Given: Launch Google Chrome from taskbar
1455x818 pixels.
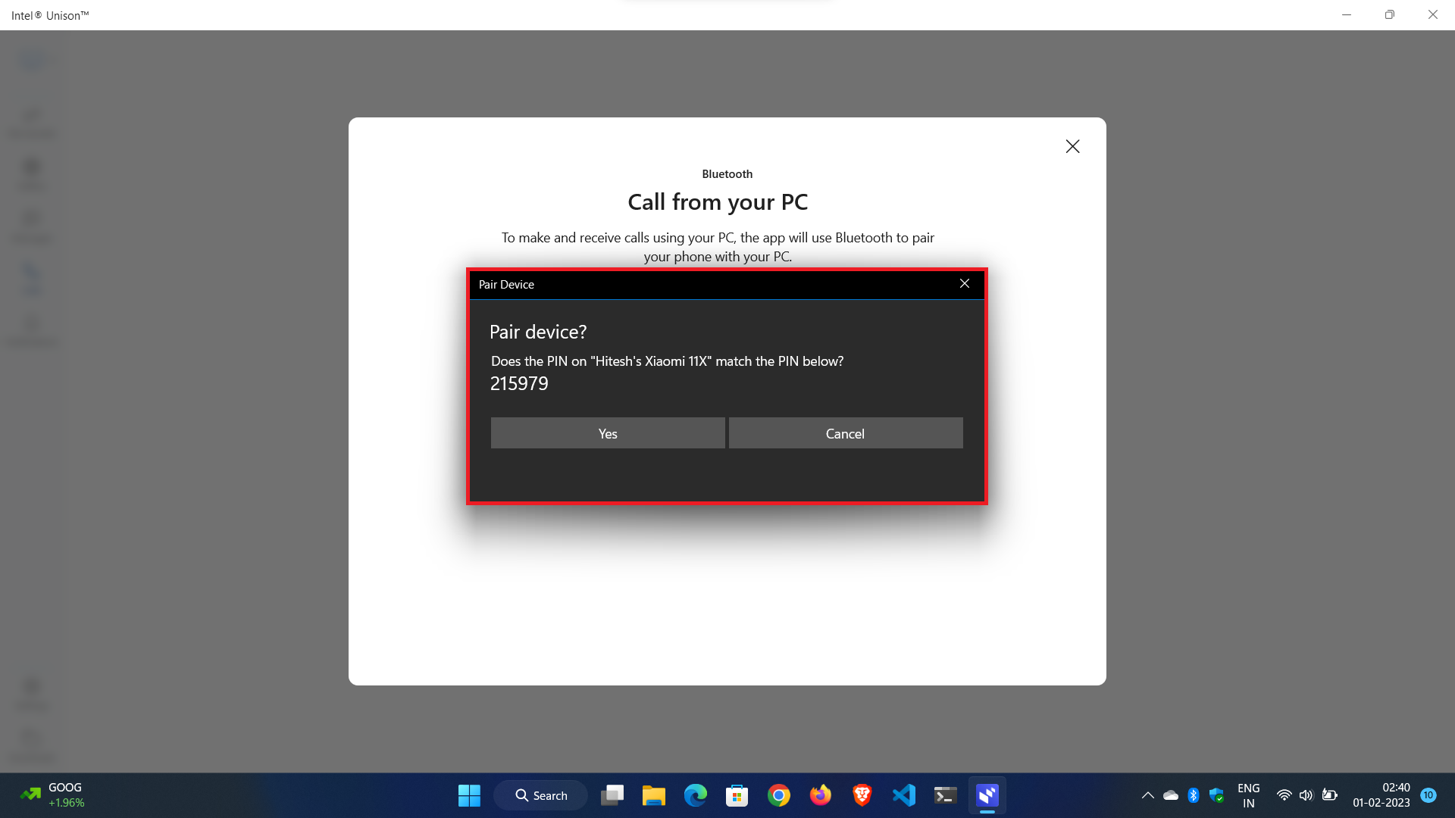Looking at the screenshot, I should tap(779, 795).
